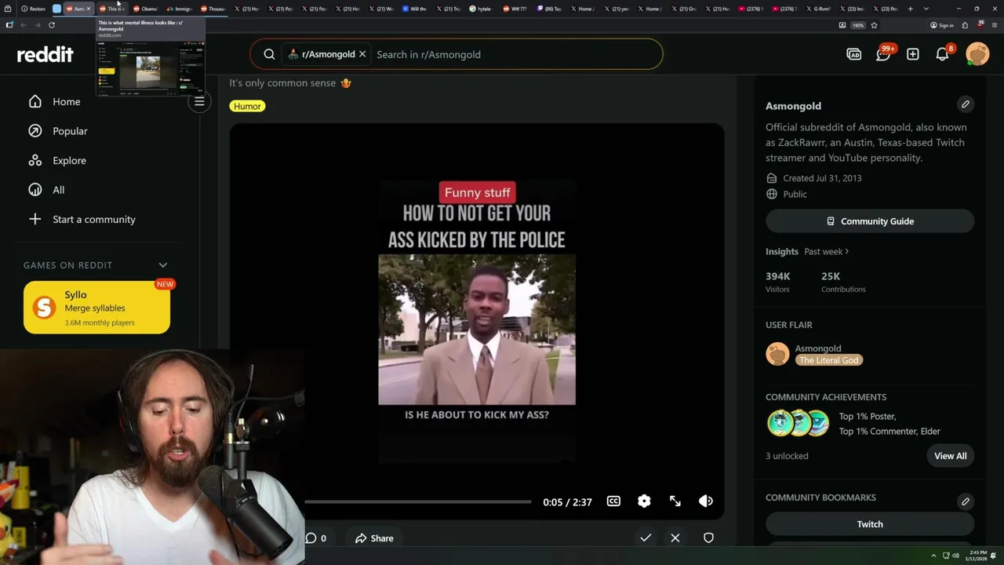Screen dimensions: 1004x565
Task: Switch to the hytale tab
Action: (482, 9)
